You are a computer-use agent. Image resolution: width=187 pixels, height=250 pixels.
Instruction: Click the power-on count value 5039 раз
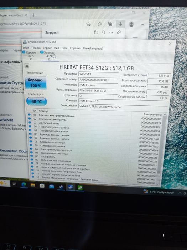click(x=157, y=92)
